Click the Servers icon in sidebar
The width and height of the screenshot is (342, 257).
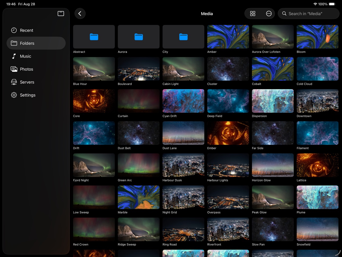(x=14, y=82)
